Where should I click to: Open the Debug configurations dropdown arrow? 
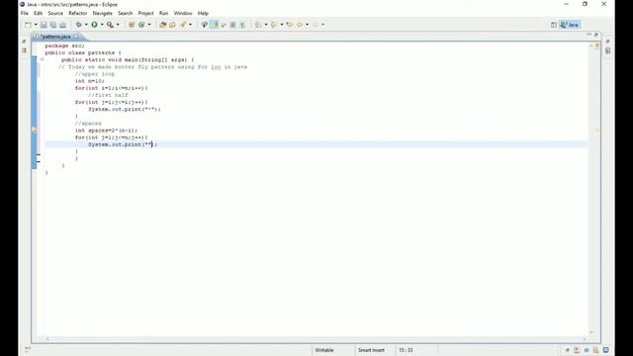pyautogui.click(x=86, y=25)
